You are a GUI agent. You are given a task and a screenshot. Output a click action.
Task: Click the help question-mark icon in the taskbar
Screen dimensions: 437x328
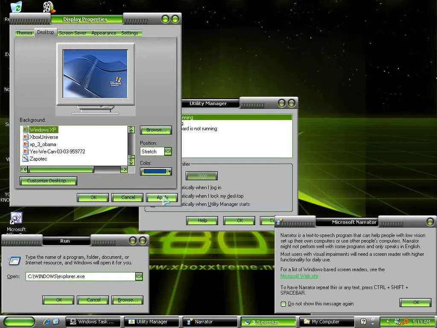[x=363, y=322]
